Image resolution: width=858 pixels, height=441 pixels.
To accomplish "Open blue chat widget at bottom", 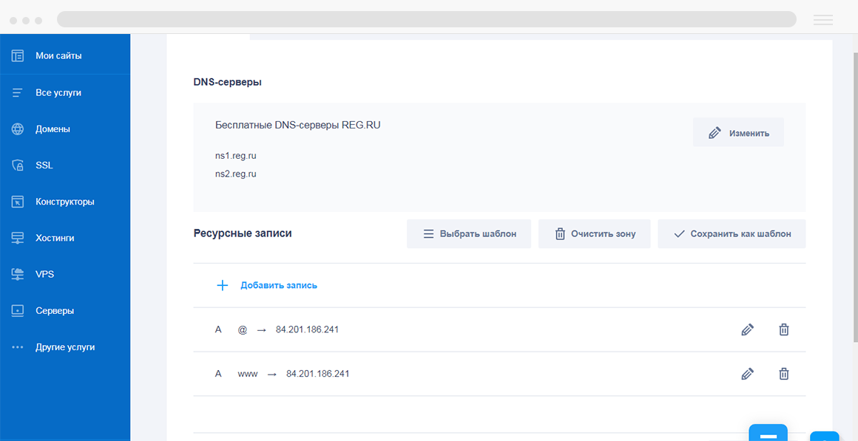I will (x=769, y=433).
